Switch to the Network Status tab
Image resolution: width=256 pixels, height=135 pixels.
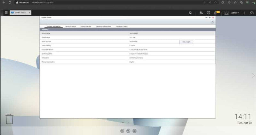point(70,26)
